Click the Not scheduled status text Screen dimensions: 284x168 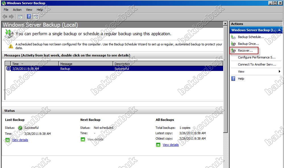tap(103, 128)
